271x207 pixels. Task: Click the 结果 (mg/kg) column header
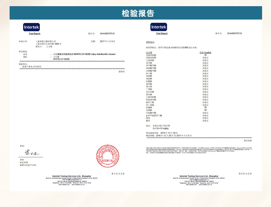pos(205,52)
